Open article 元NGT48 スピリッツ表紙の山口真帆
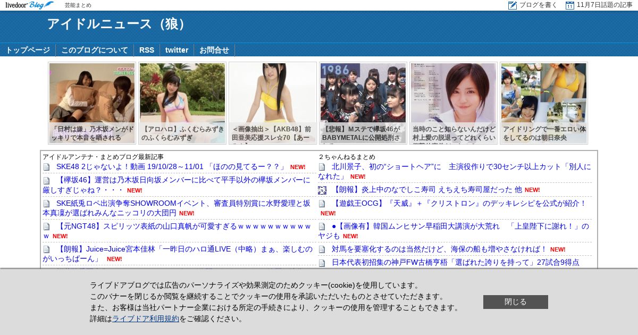This screenshot has height=335, width=638. pyautogui.click(x=177, y=231)
